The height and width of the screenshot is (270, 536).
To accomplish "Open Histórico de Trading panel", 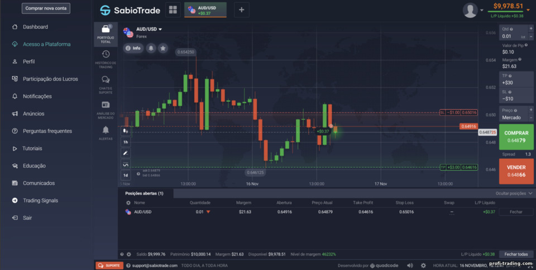I will (x=106, y=59).
